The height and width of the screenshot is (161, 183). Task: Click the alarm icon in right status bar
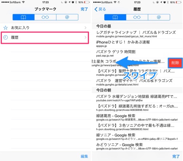[x=164, y=2]
